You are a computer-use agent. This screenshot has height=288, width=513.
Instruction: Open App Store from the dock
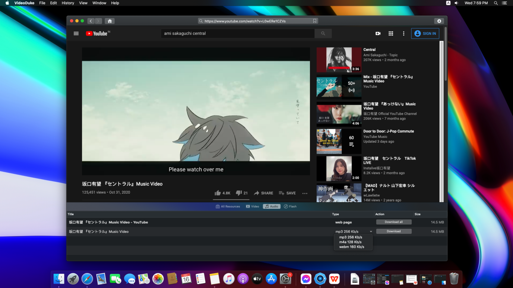pos(271,279)
